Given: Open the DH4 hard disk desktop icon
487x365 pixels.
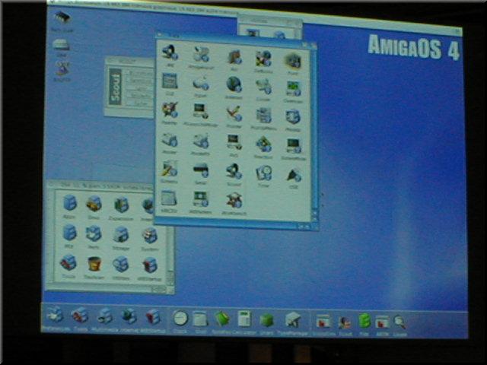Looking at the screenshot, I should pos(61,45).
